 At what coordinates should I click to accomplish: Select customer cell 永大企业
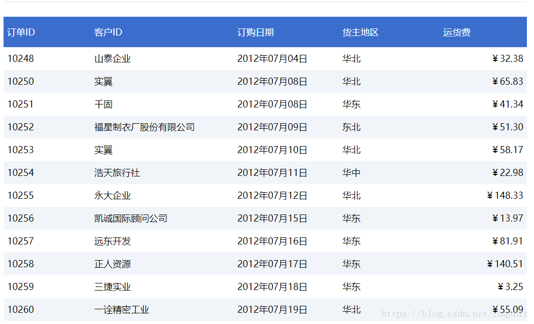(x=113, y=195)
